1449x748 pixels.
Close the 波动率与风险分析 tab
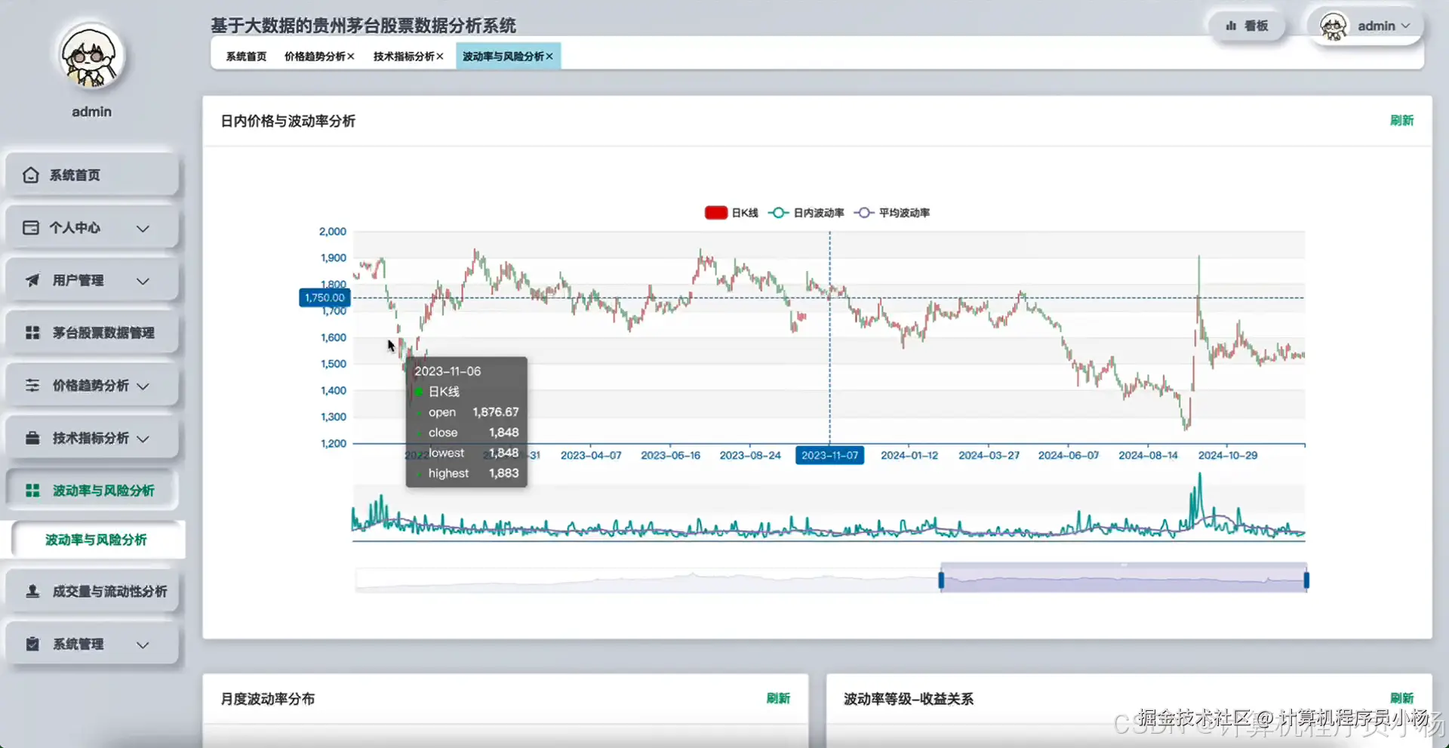[549, 57]
